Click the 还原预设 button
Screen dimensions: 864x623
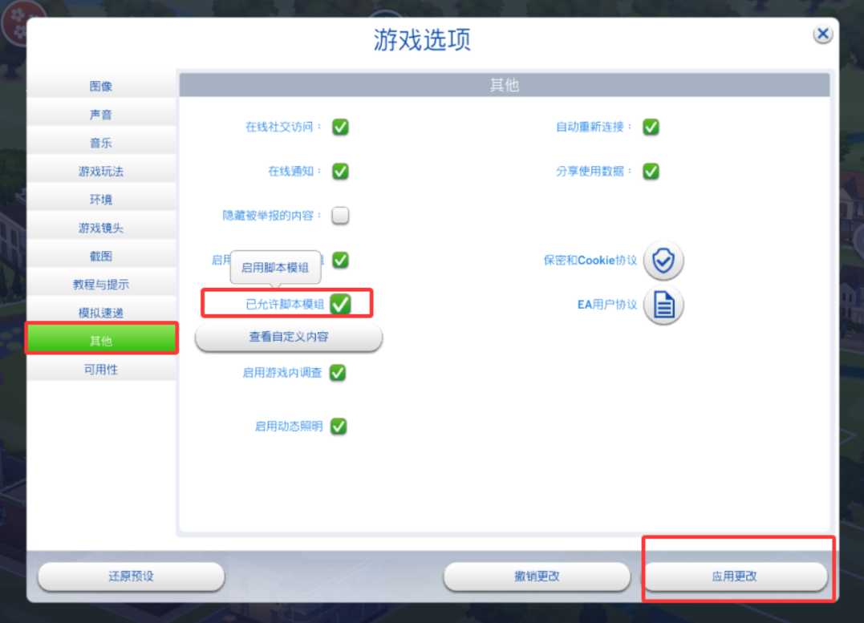coord(131,576)
